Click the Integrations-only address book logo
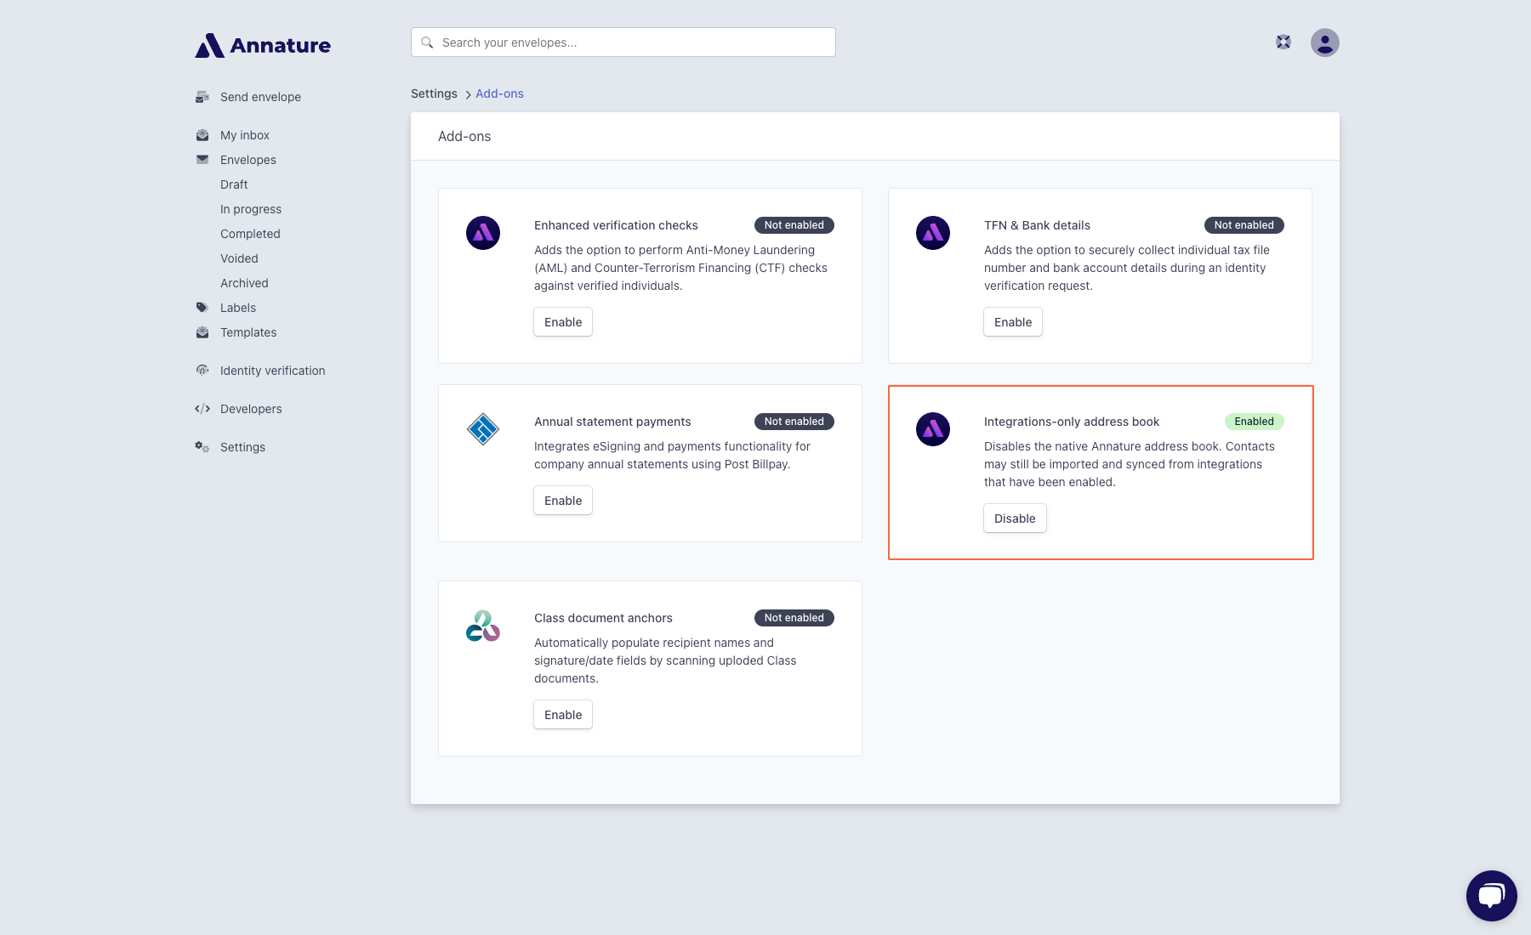The height and width of the screenshot is (935, 1531). (x=933, y=429)
